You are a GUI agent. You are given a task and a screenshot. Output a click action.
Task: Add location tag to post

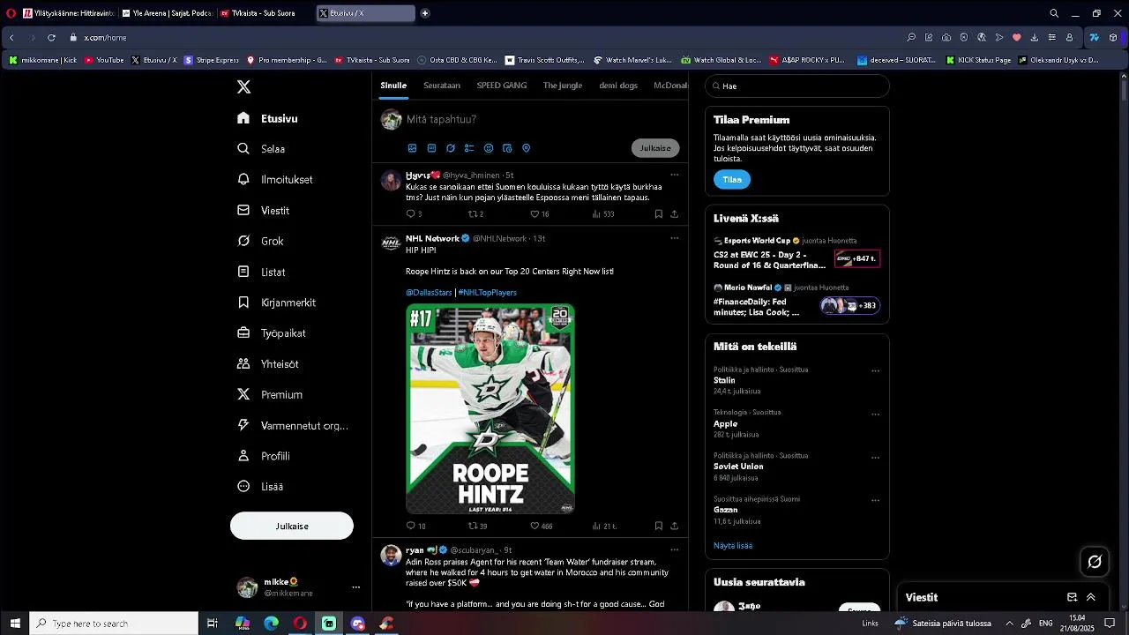coord(527,148)
